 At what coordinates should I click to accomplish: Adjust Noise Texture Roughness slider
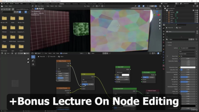tap(63, 78)
